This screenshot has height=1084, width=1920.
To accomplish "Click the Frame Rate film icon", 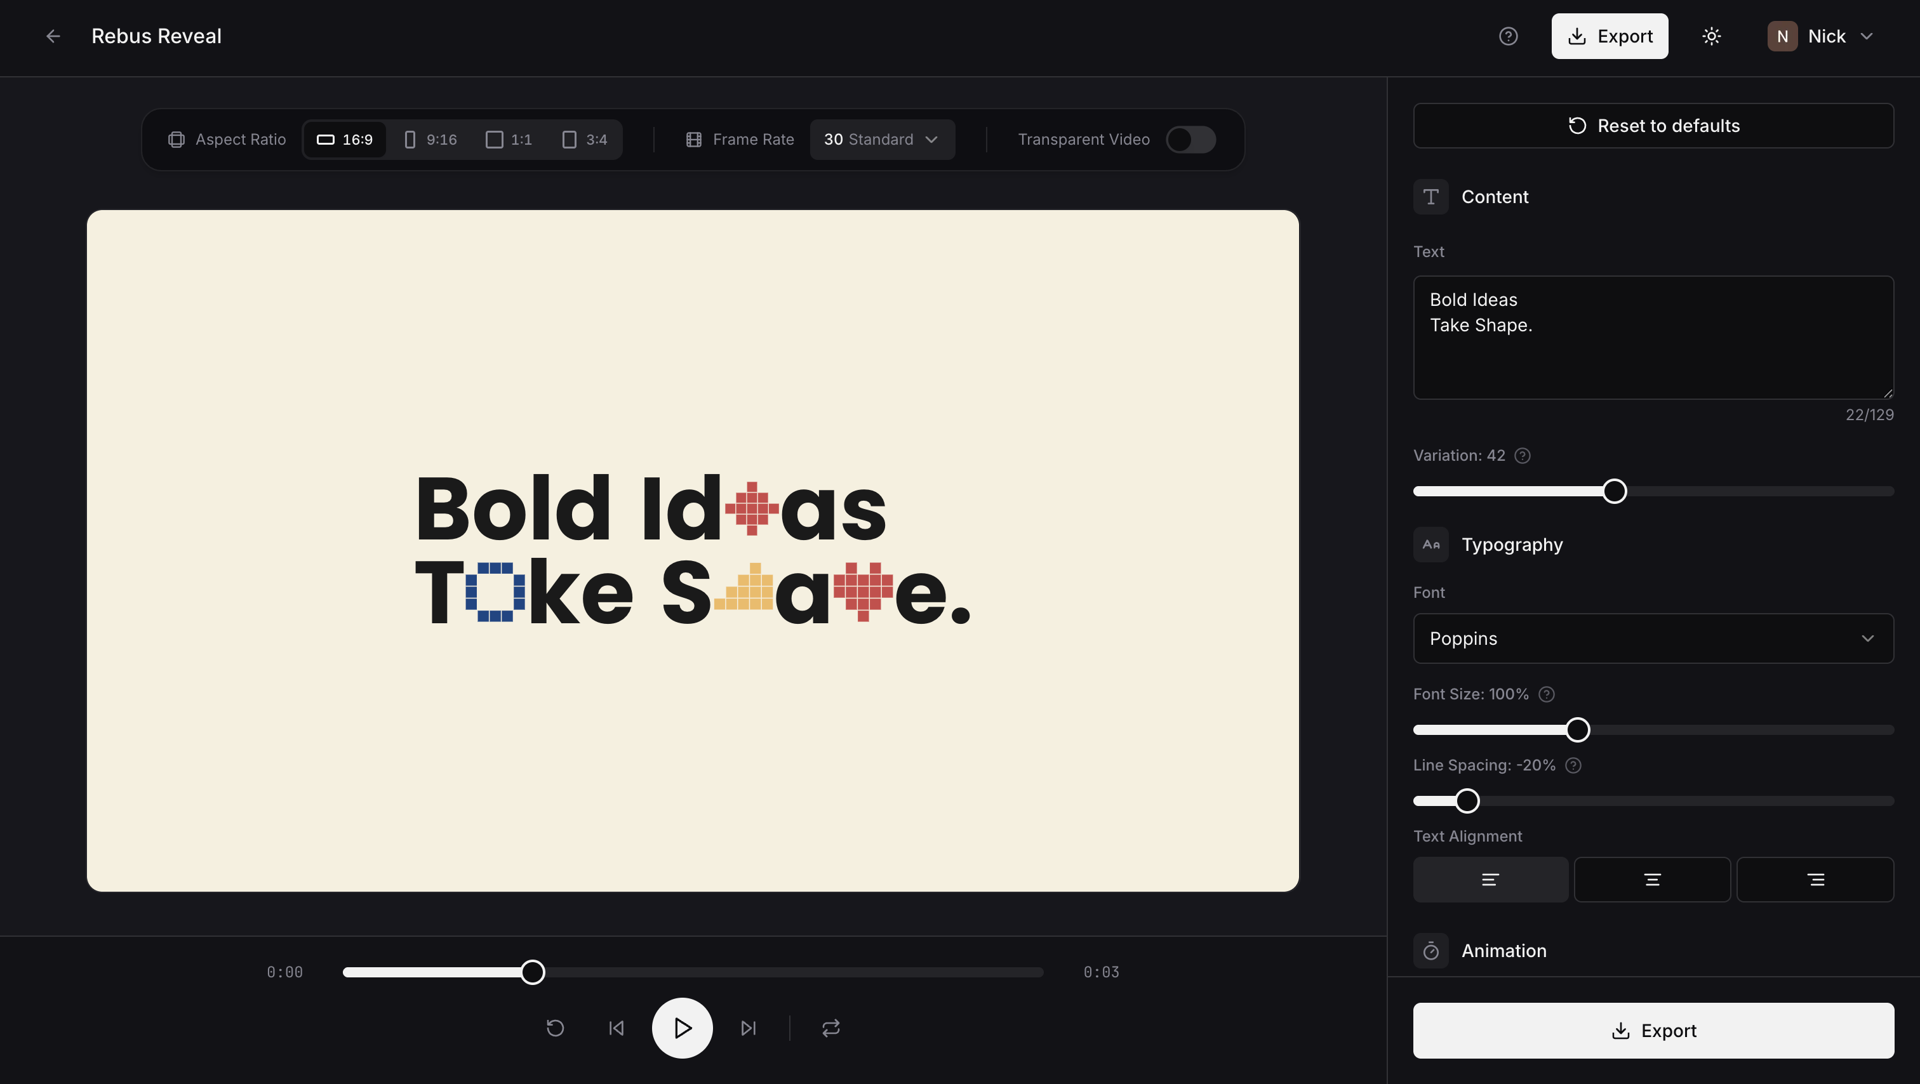I will click(x=694, y=140).
